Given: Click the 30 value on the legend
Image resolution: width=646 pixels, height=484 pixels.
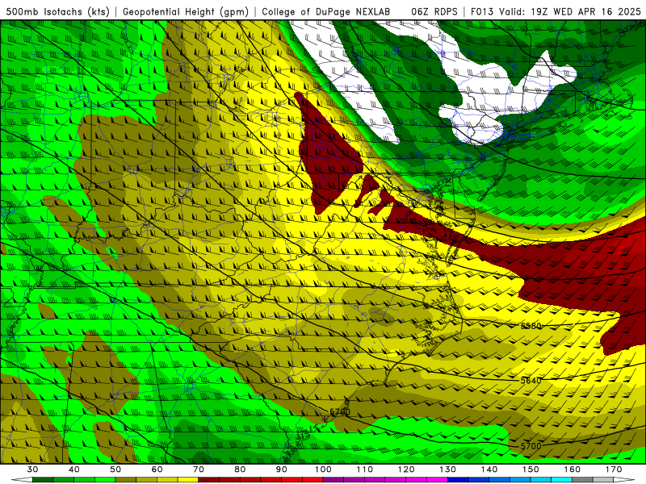Looking at the screenshot, I should [32, 469].
